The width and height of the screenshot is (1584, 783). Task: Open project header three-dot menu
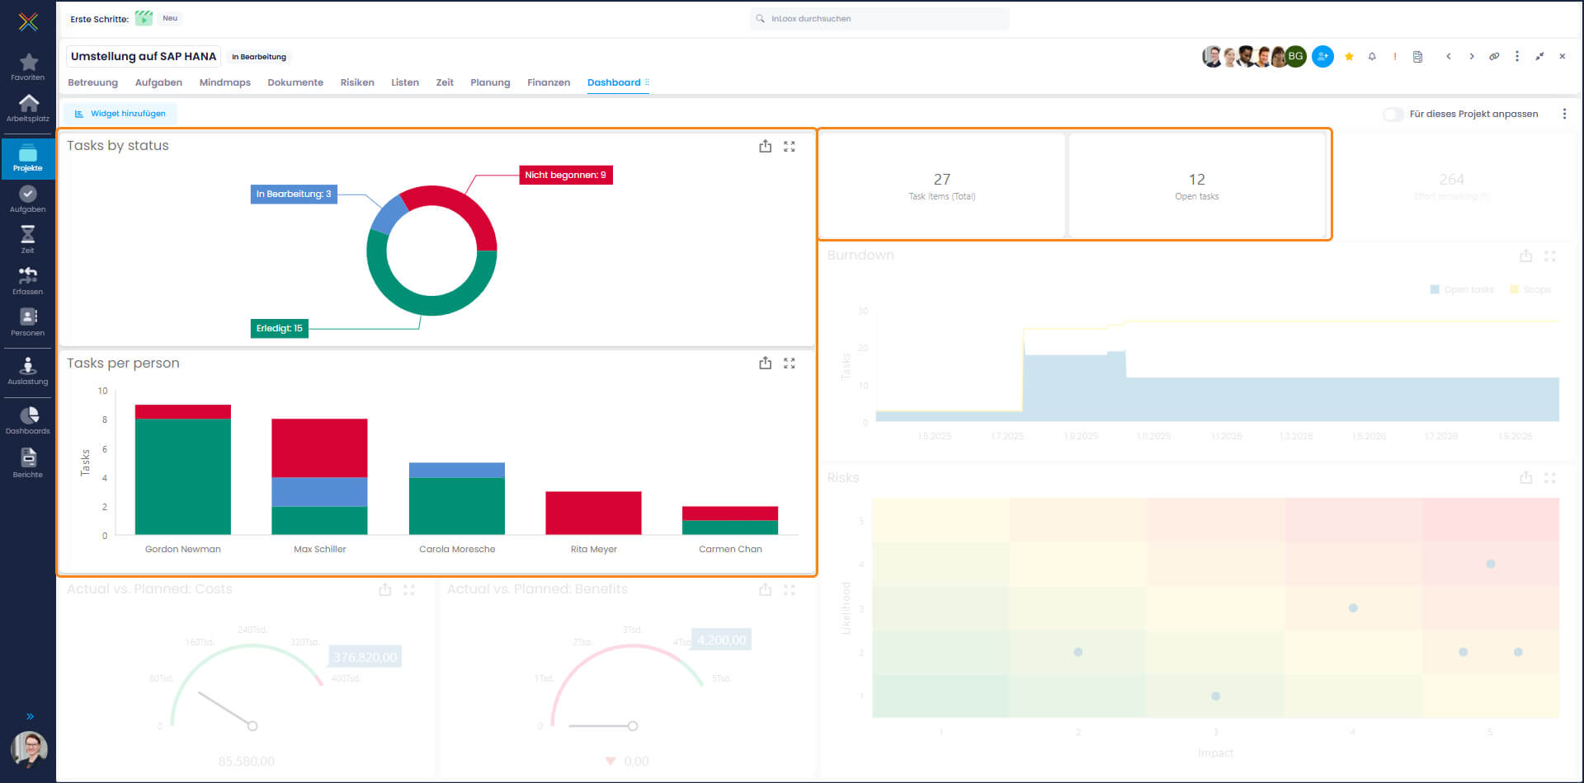(x=1517, y=57)
